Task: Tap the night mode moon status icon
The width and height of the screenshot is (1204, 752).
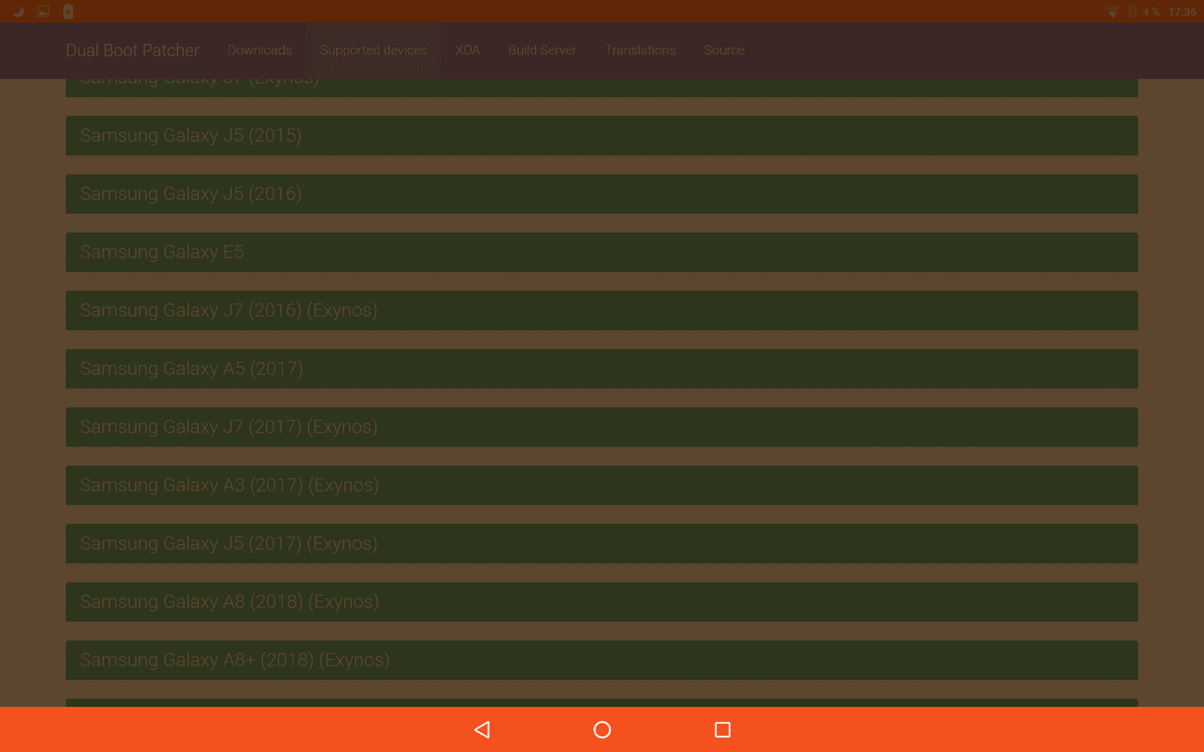Action: pos(18,11)
